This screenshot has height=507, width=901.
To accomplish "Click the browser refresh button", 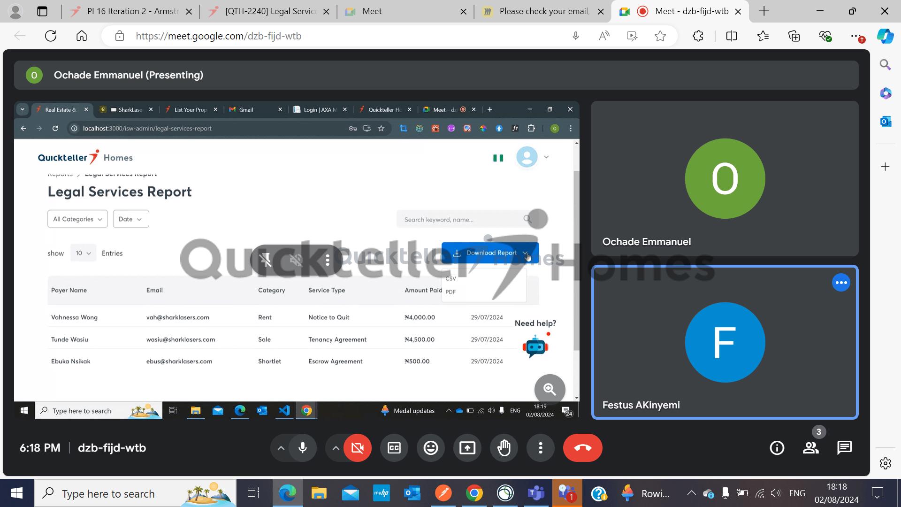I will point(51,36).
